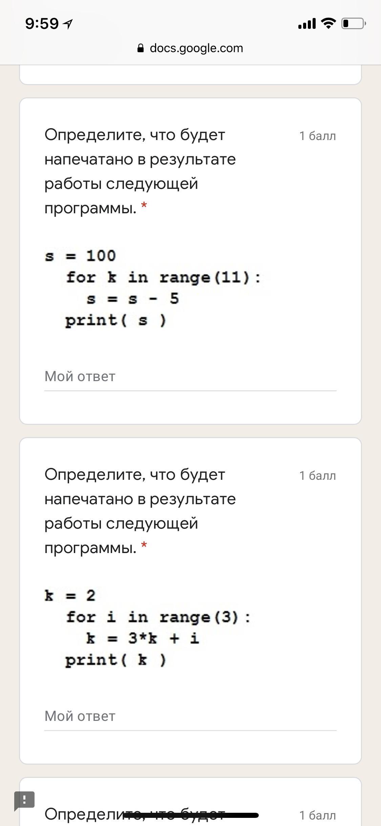Tap the 9:59 clock in status bar
This screenshot has height=826, width=381.
[42, 23]
